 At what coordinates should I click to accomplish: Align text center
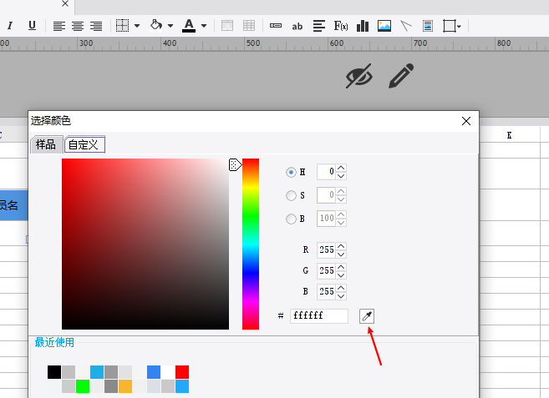(x=78, y=26)
